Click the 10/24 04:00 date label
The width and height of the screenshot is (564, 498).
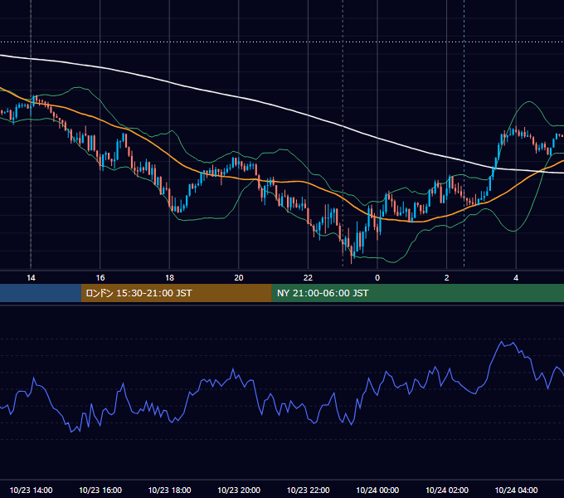click(x=516, y=490)
